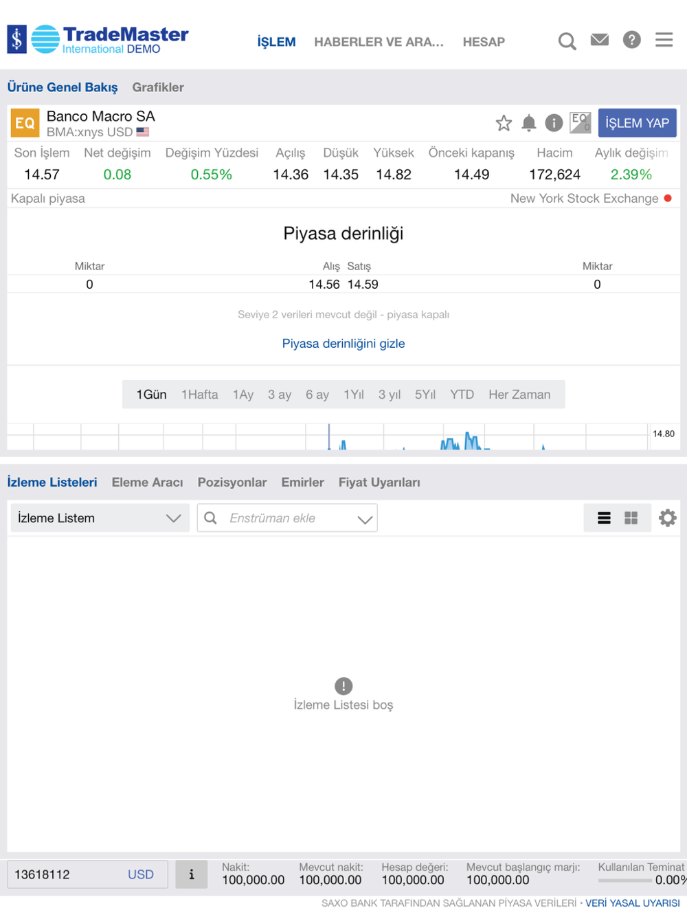Select the 1Gün chart range

click(151, 395)
